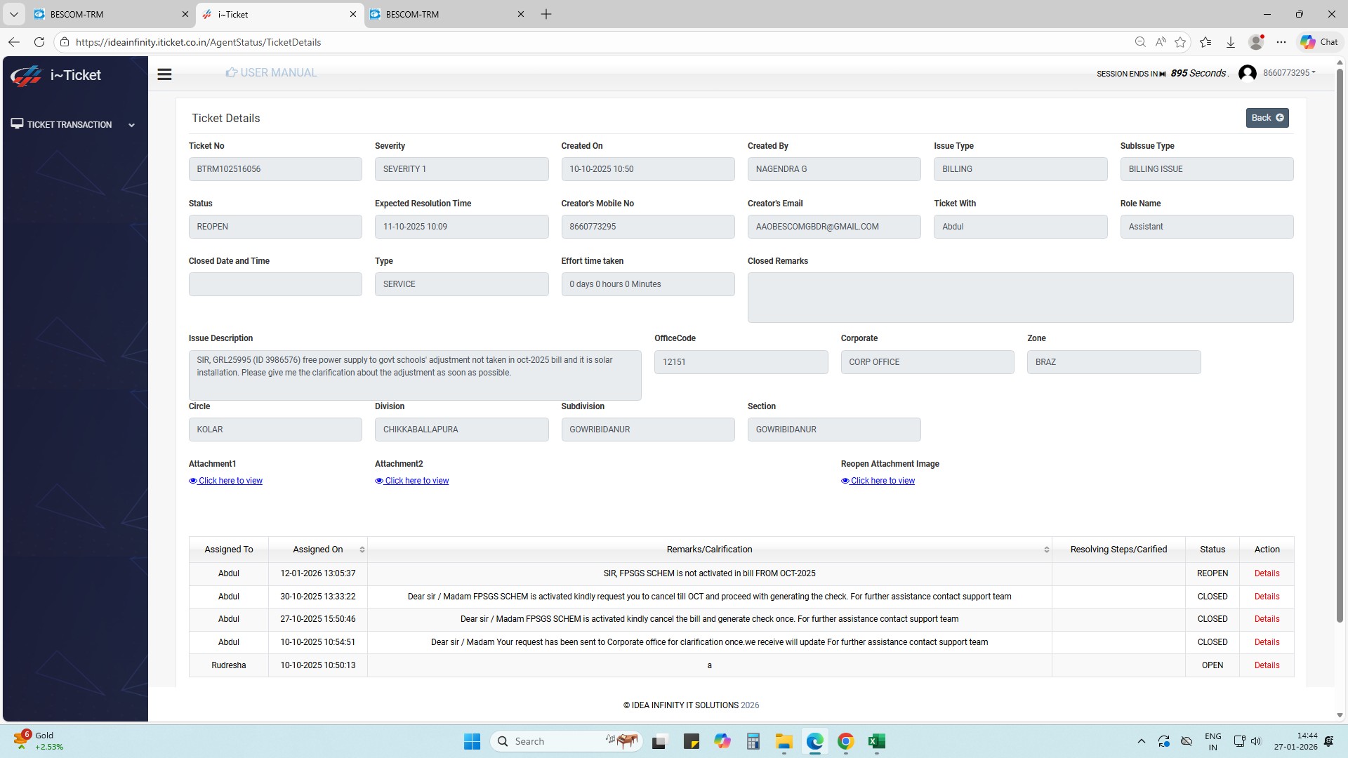
Task: Click the browser refresh icon
Action: pos(39,42)
